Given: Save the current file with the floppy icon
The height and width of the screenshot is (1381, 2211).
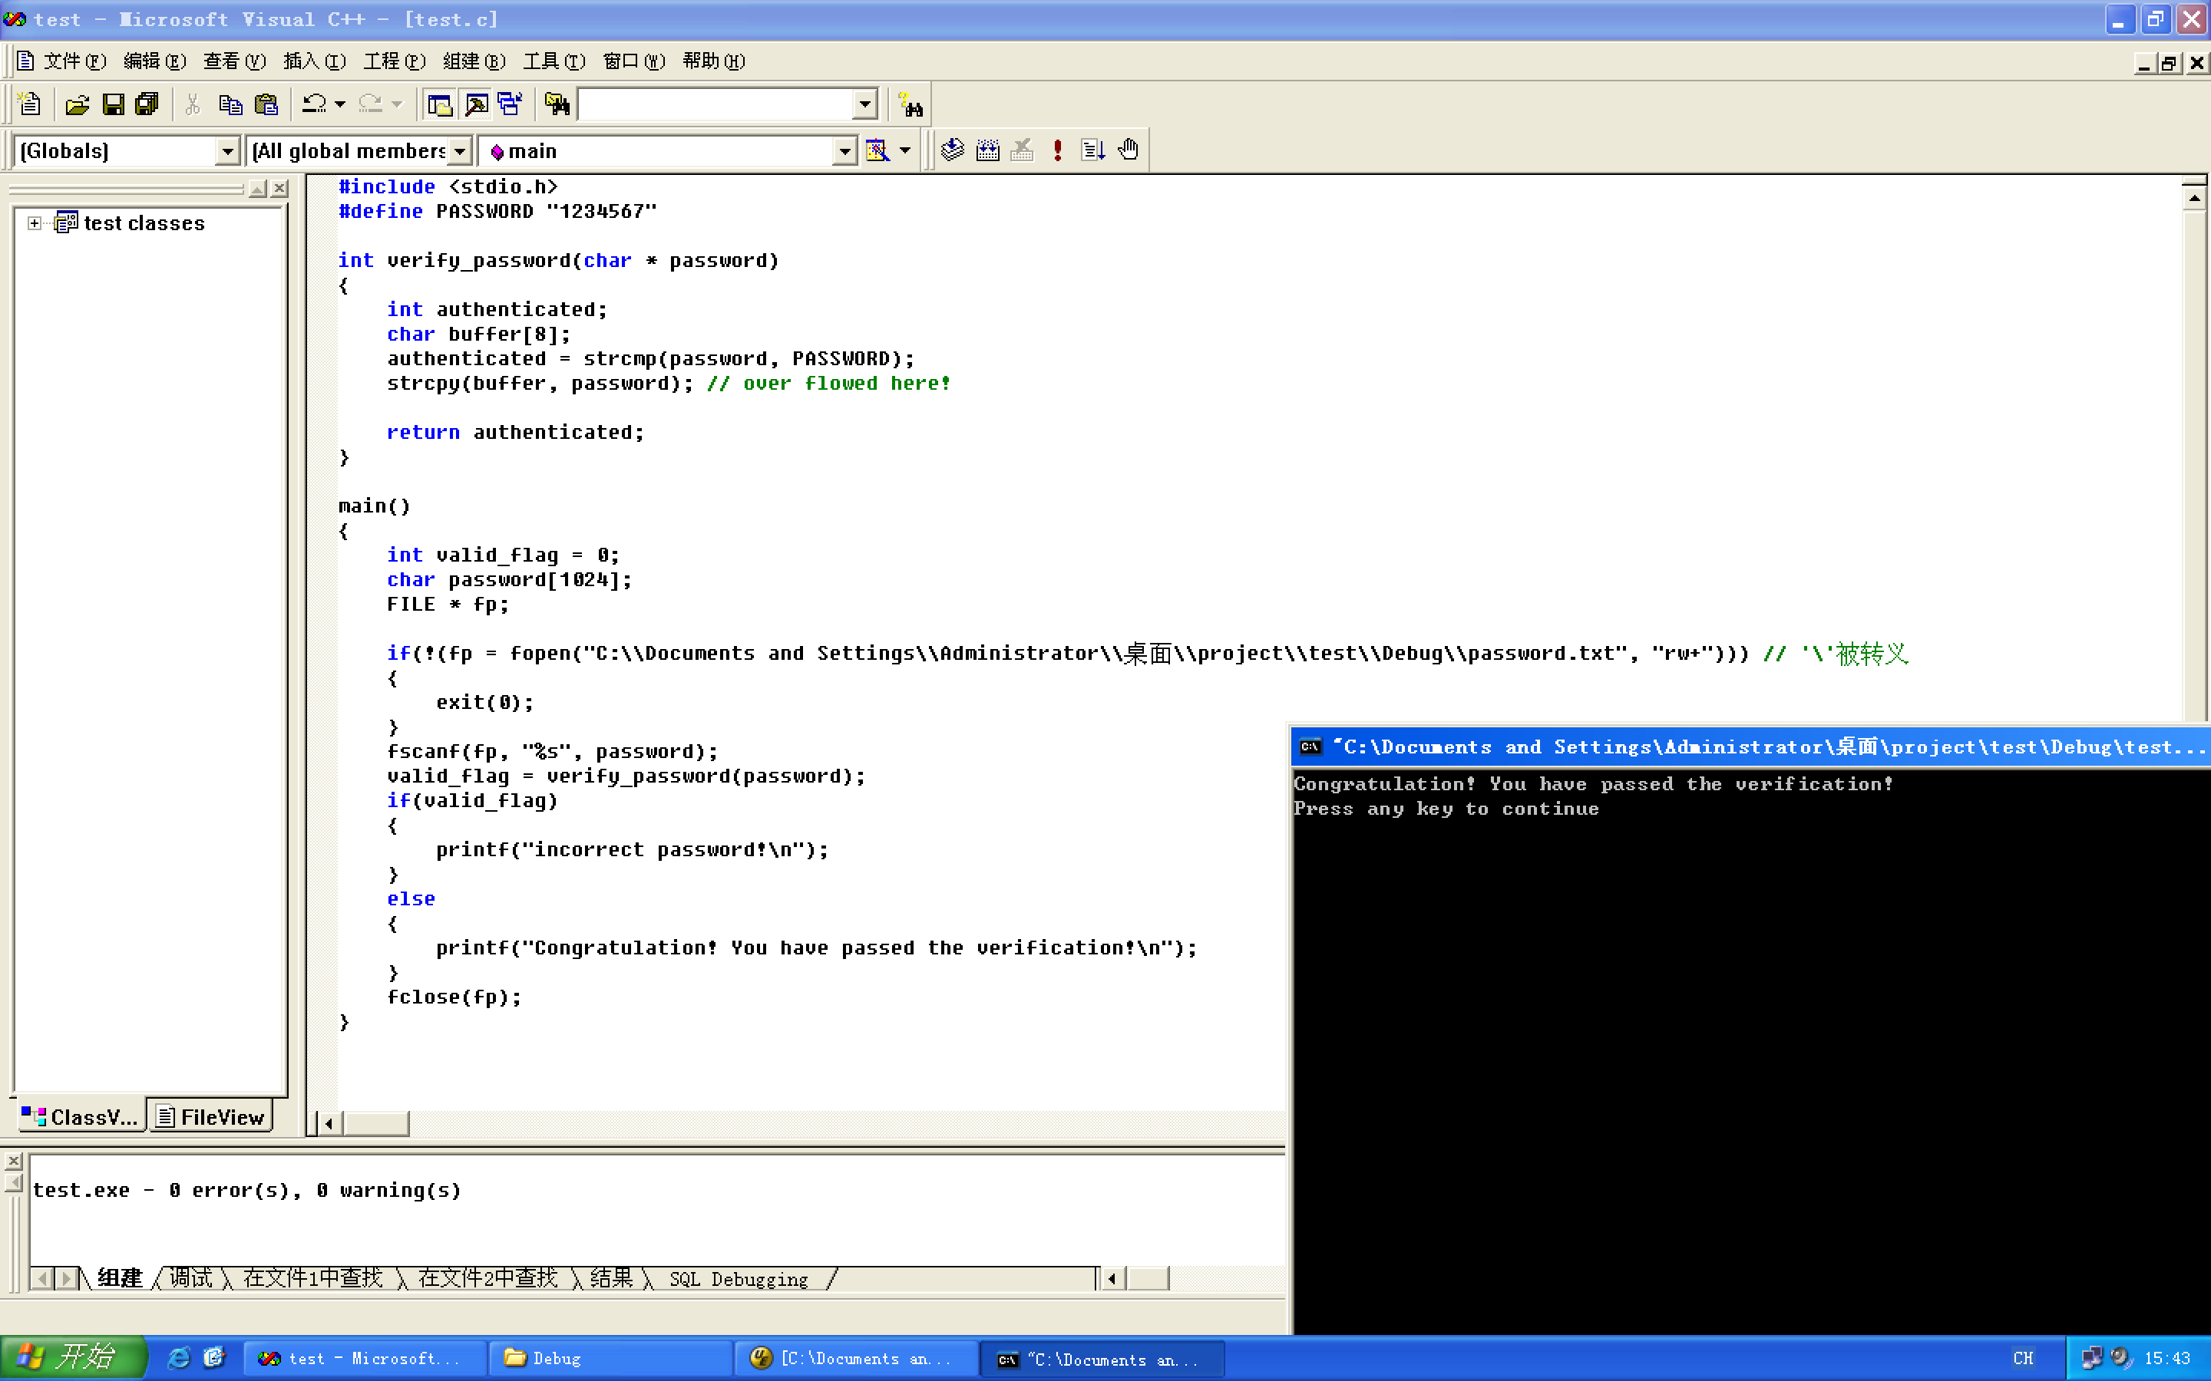Looking at the screenshot, I should click(112, 104).
